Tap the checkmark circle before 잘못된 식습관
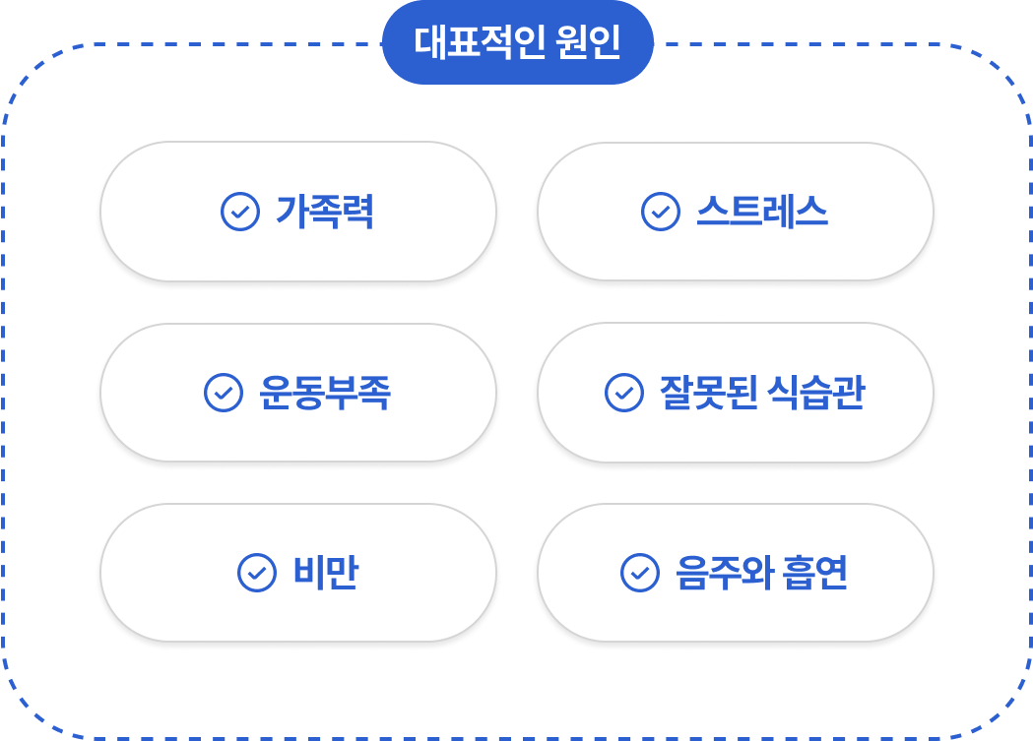This screenshot has width=1033, height=741. [x=624, y=393]
